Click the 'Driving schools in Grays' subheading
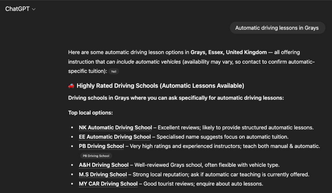332x193 pixels. click(176, 98)
